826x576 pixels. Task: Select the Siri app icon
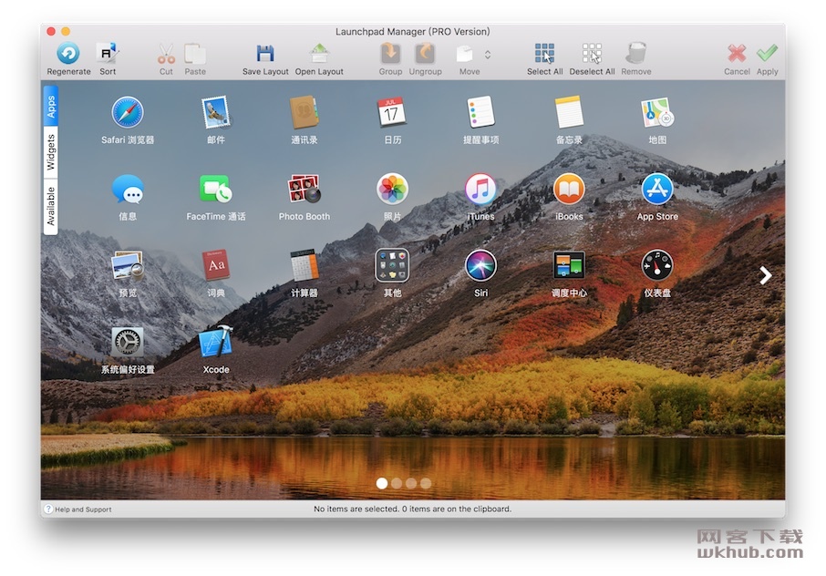480,265
